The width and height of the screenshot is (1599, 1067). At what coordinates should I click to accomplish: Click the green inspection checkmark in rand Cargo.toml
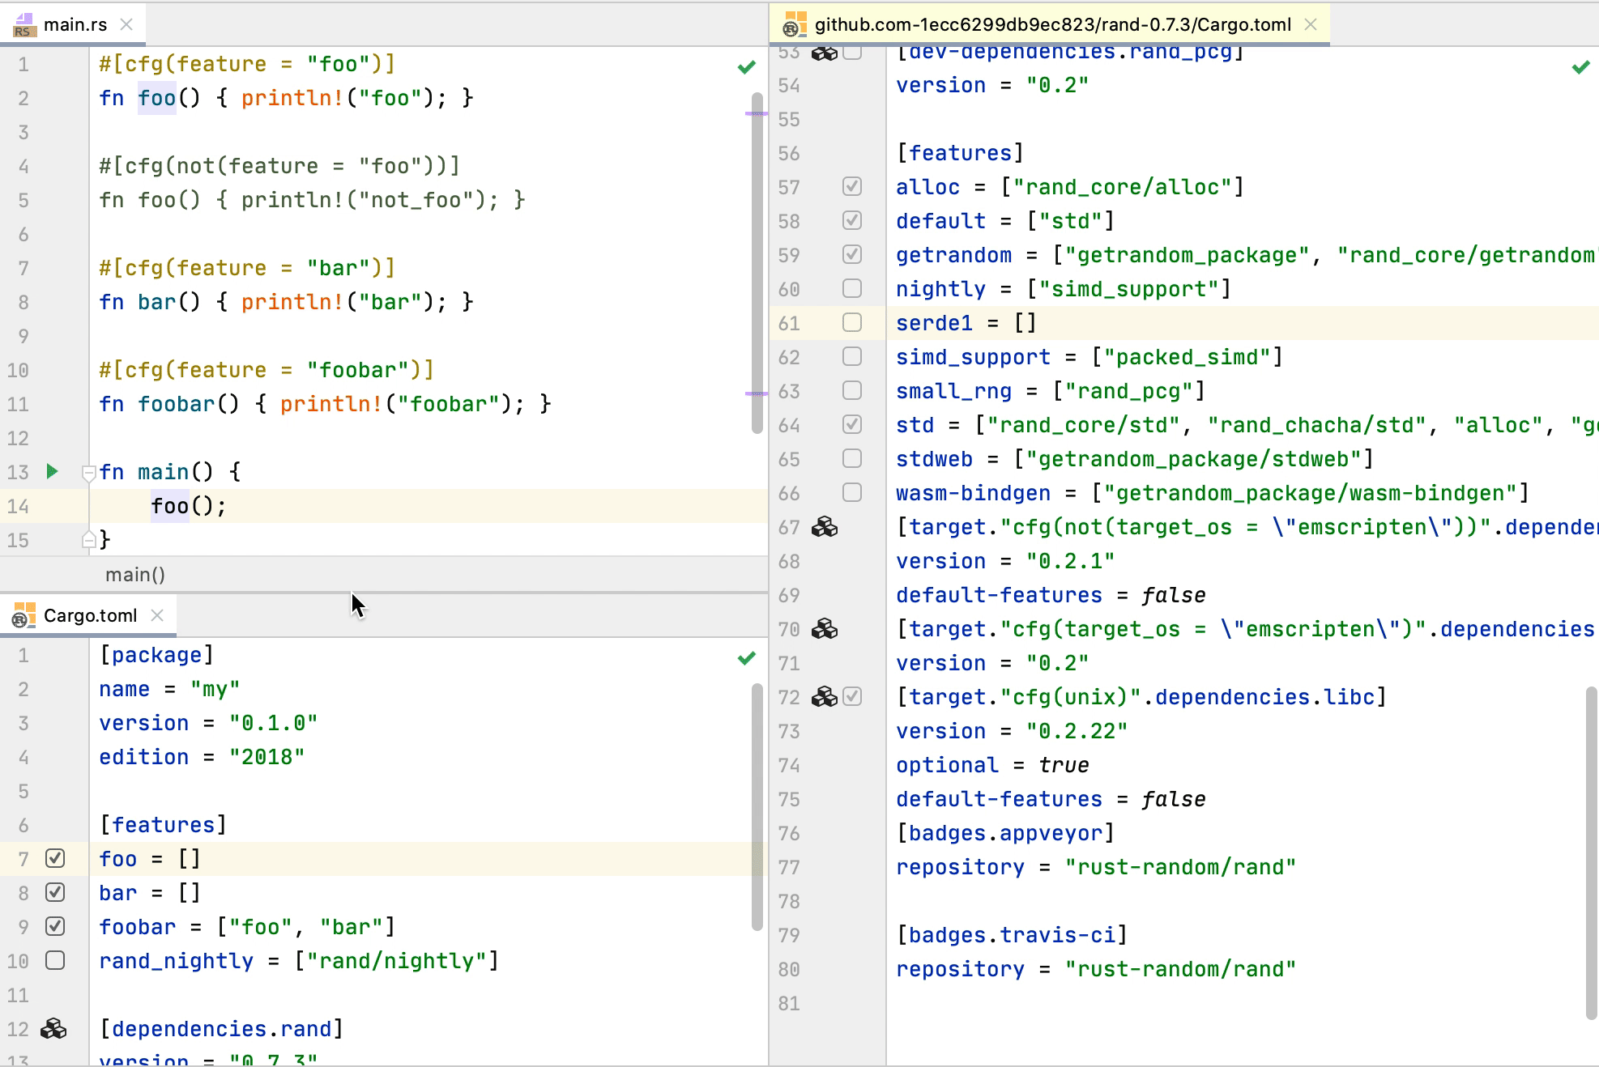[x=1581, y=67]
